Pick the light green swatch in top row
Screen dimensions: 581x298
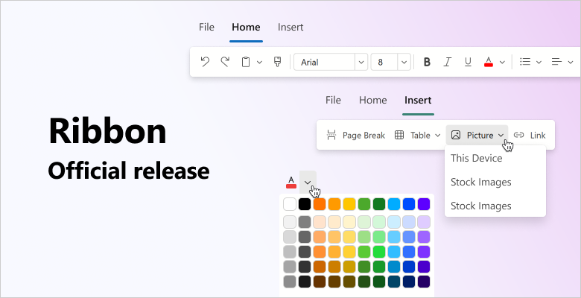point(364,204)
